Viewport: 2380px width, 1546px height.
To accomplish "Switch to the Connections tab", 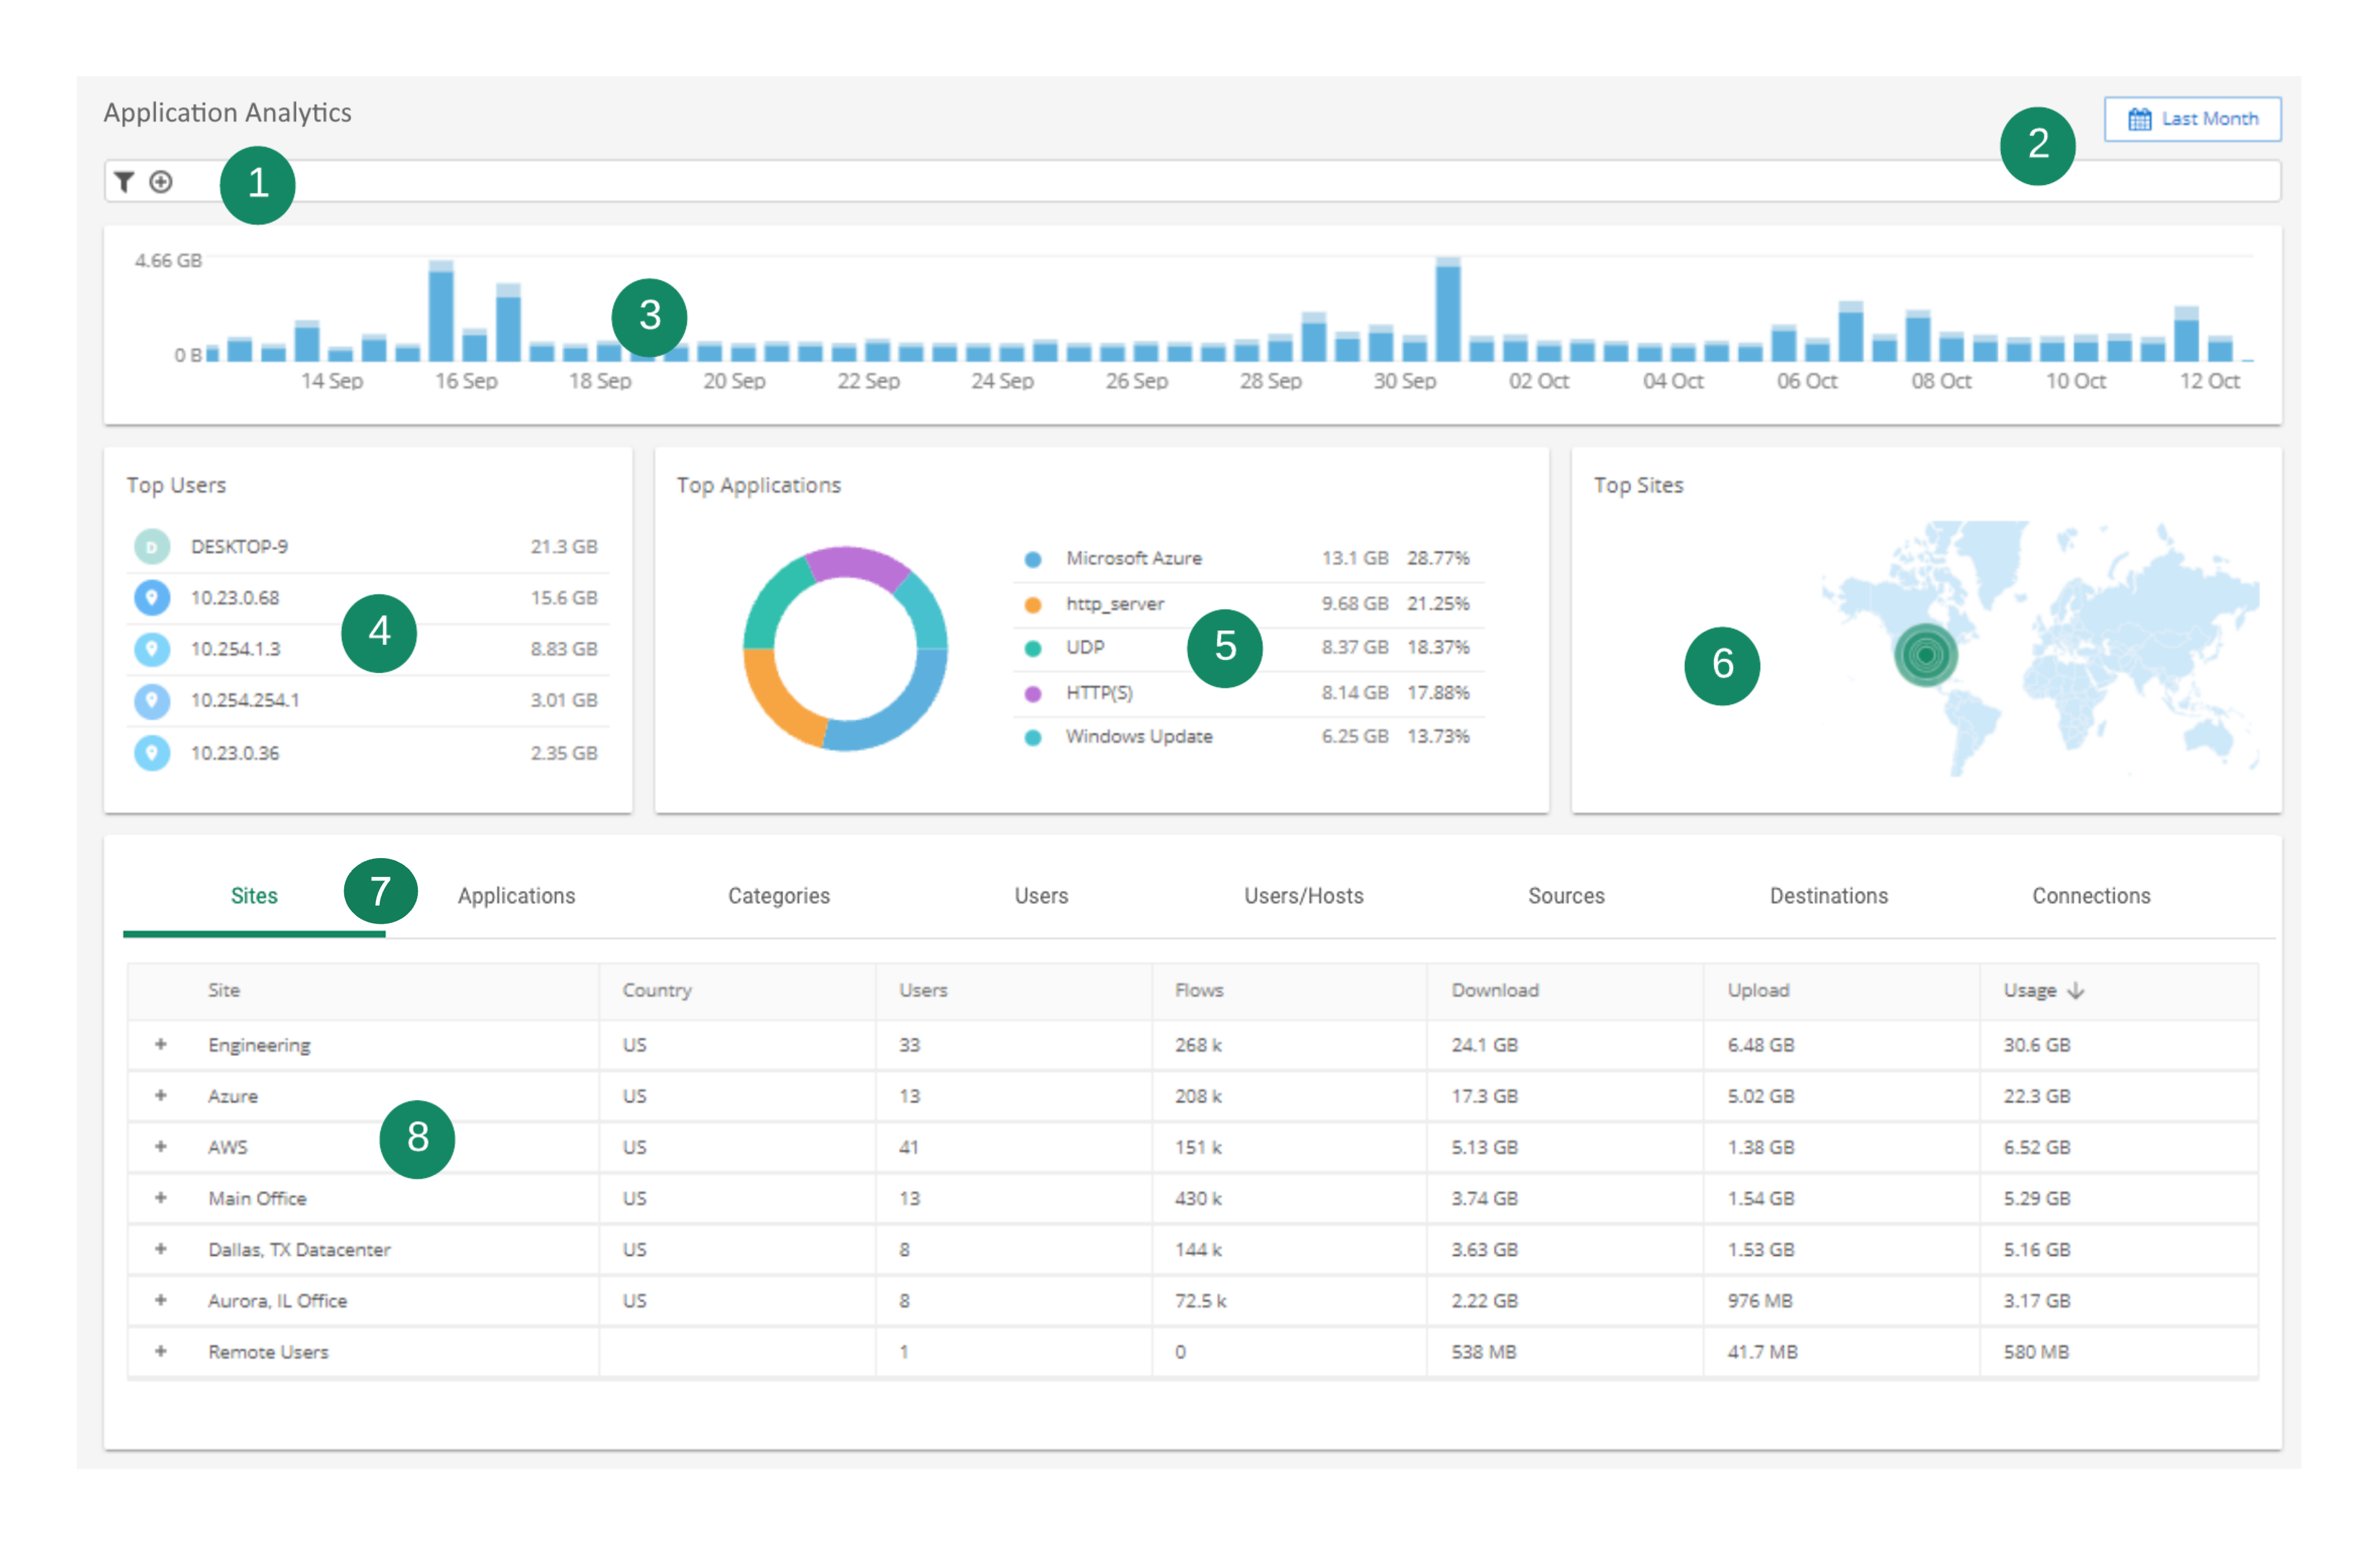I will [2091, 896].
